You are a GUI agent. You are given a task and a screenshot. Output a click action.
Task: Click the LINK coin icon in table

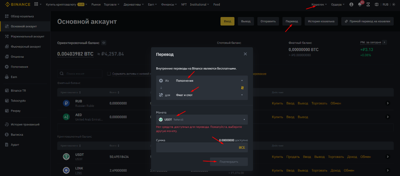(x=66, y=170)
